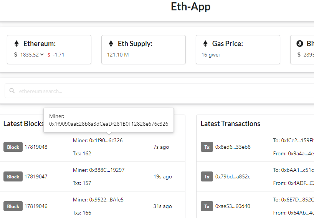Click the 121.10 M supply value
The image size is (314, 218).
118,55
